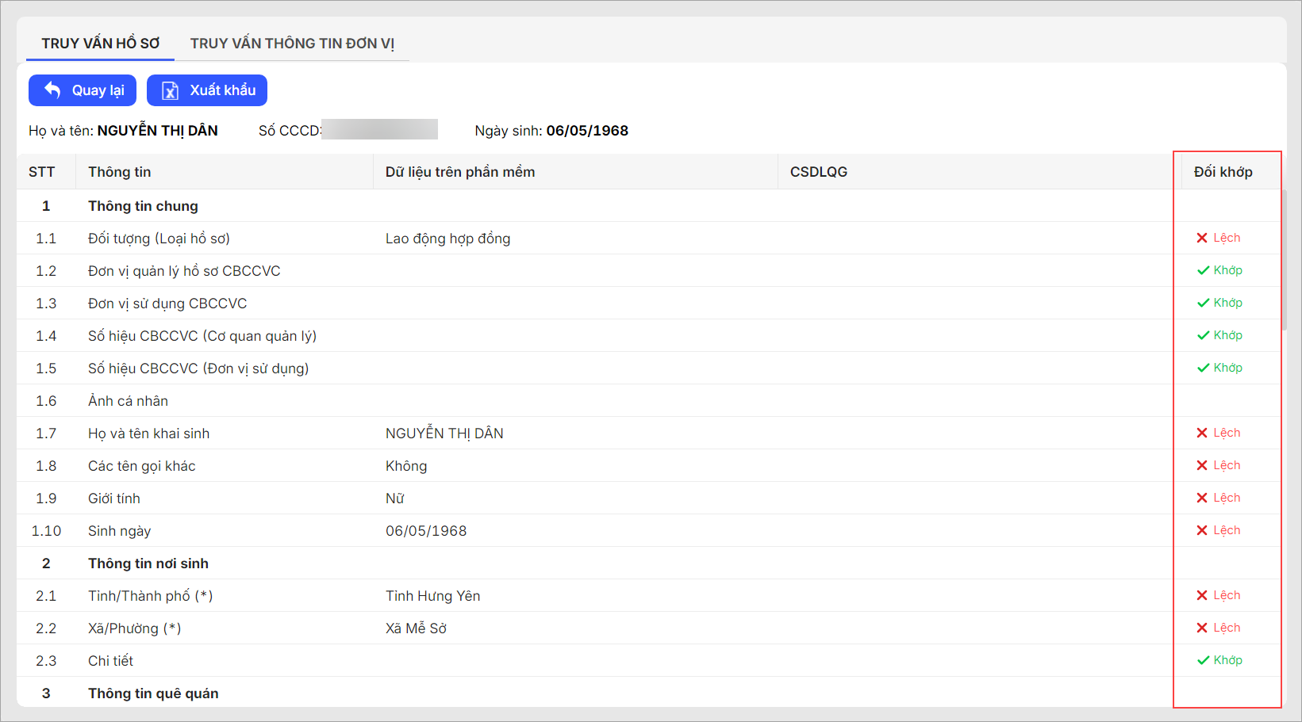Select the Họ và tên khai sinh row
Screen dimensions: 1302x722
(148, 434)
